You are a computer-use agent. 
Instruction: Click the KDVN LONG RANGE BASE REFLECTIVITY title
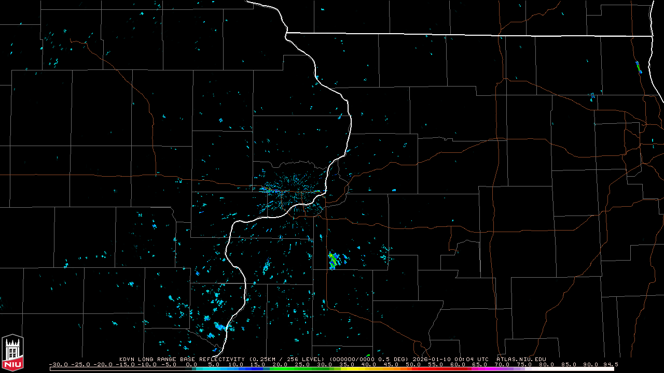[x=182, y=359]
